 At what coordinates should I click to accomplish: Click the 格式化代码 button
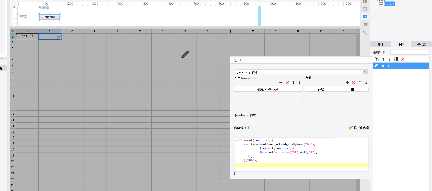tap(359, 128)
